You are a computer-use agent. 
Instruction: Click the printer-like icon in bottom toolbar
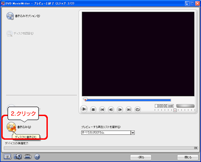tap(28, 157)
